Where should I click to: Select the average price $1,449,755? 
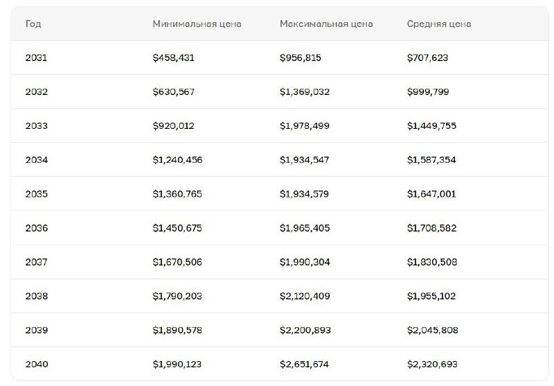pyautogui.click(x=431, y=126)
